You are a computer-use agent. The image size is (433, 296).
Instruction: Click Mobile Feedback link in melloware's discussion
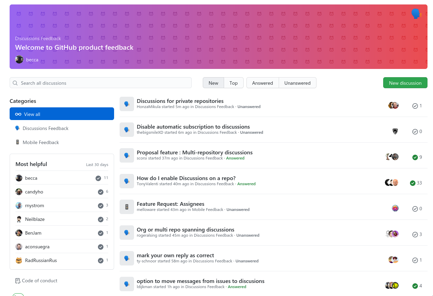tap(208, 210)
